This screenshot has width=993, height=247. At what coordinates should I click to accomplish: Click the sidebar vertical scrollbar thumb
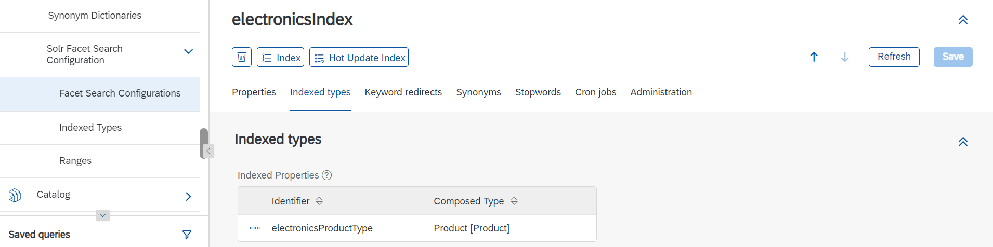click(x=203, y=143)
